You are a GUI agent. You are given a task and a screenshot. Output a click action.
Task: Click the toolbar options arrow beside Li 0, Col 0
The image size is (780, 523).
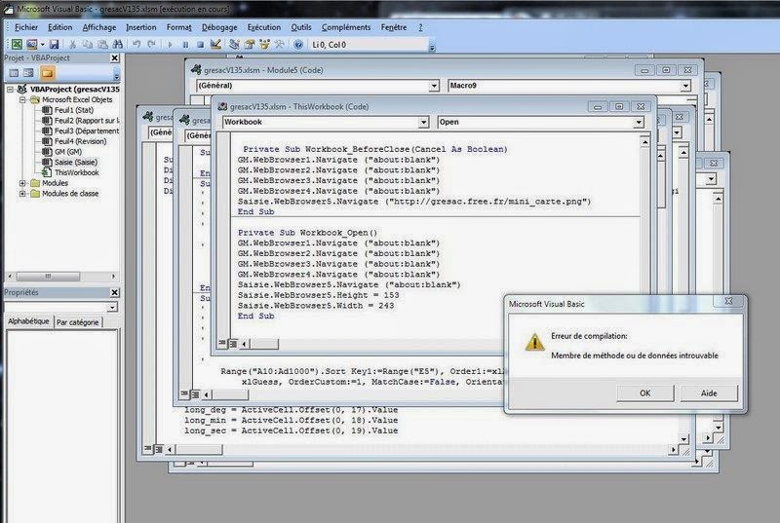point(432,46)
